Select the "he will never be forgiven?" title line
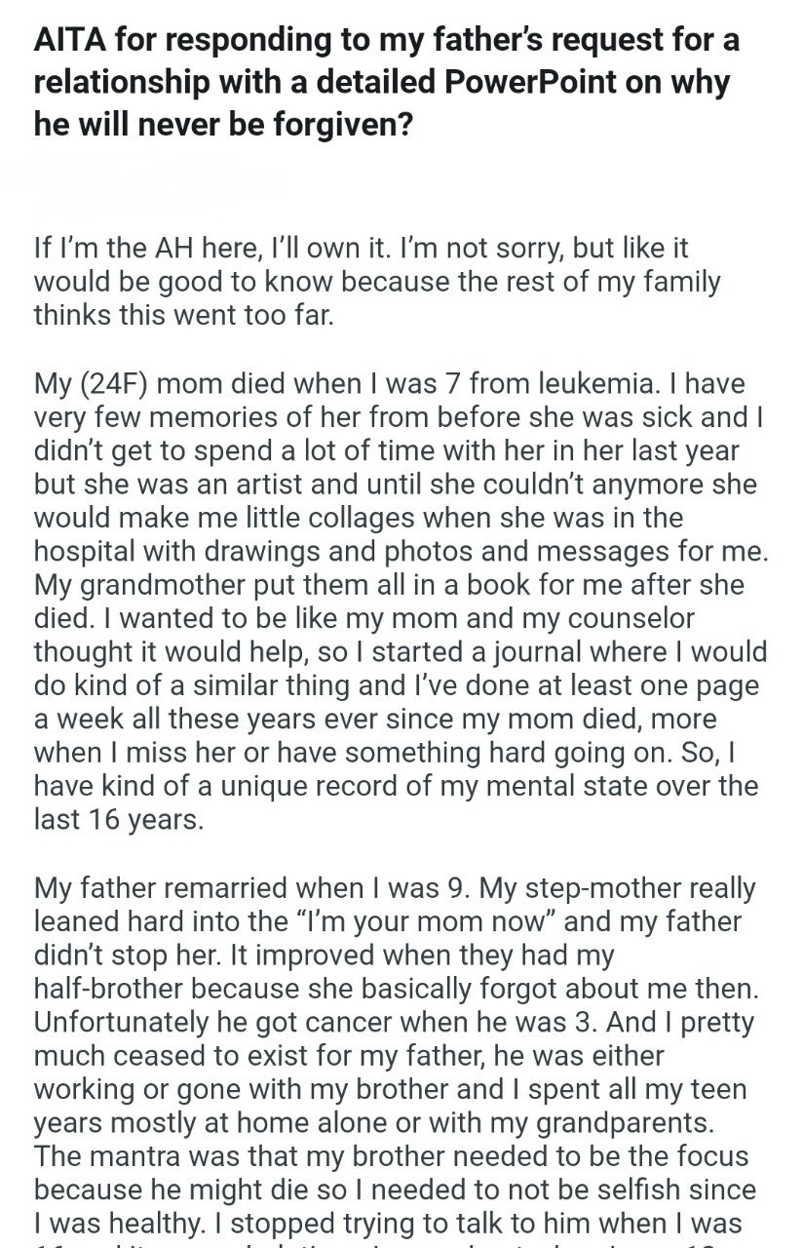Viewport: 803px width, 1248px height. pos(223,125)
